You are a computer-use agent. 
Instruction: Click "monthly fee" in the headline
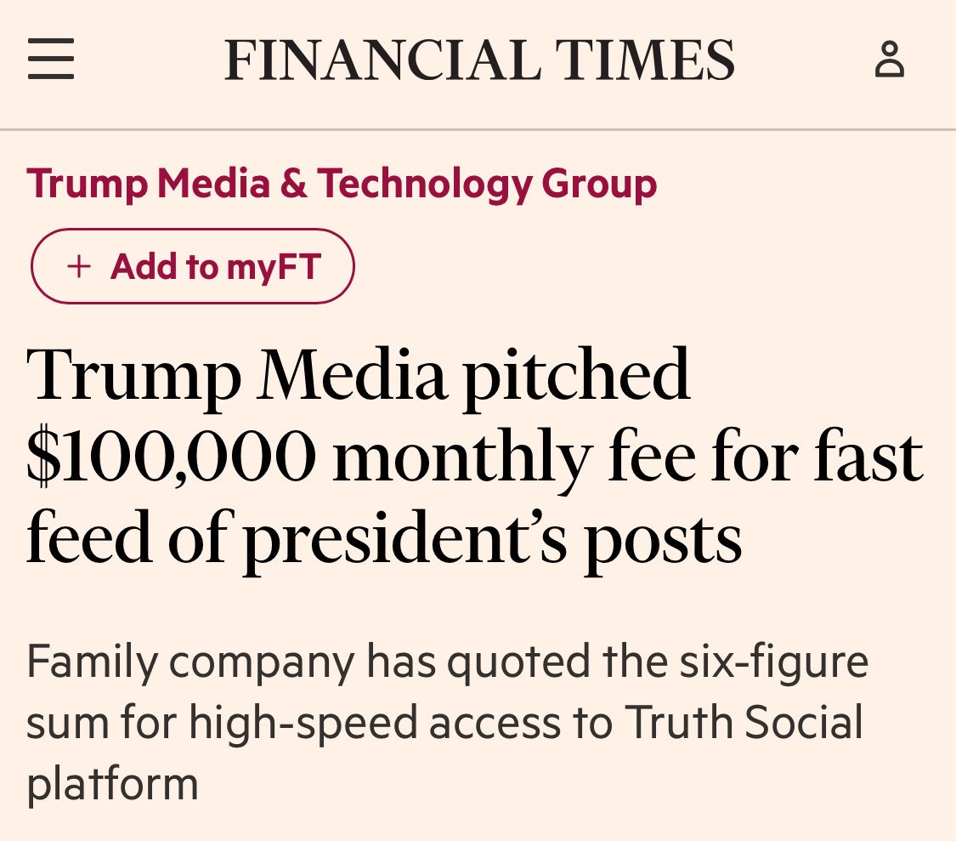[515, 459]
